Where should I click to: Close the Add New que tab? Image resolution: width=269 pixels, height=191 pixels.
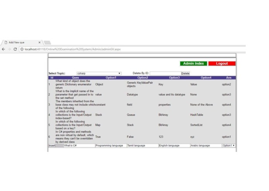(39, 42)
